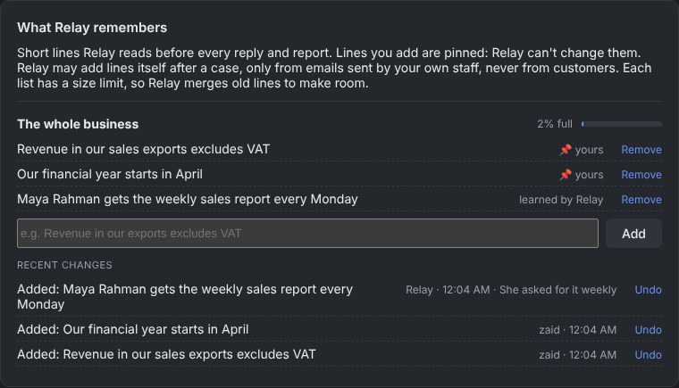Image resolution: width=679 pixels, height=388 pixels.
Task: Click the pin icon beside the financial year line
Action: 566,175
